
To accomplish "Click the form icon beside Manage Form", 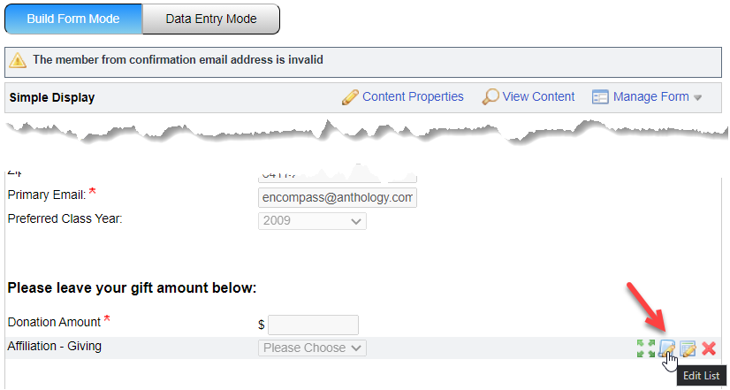I will point(600,97).
